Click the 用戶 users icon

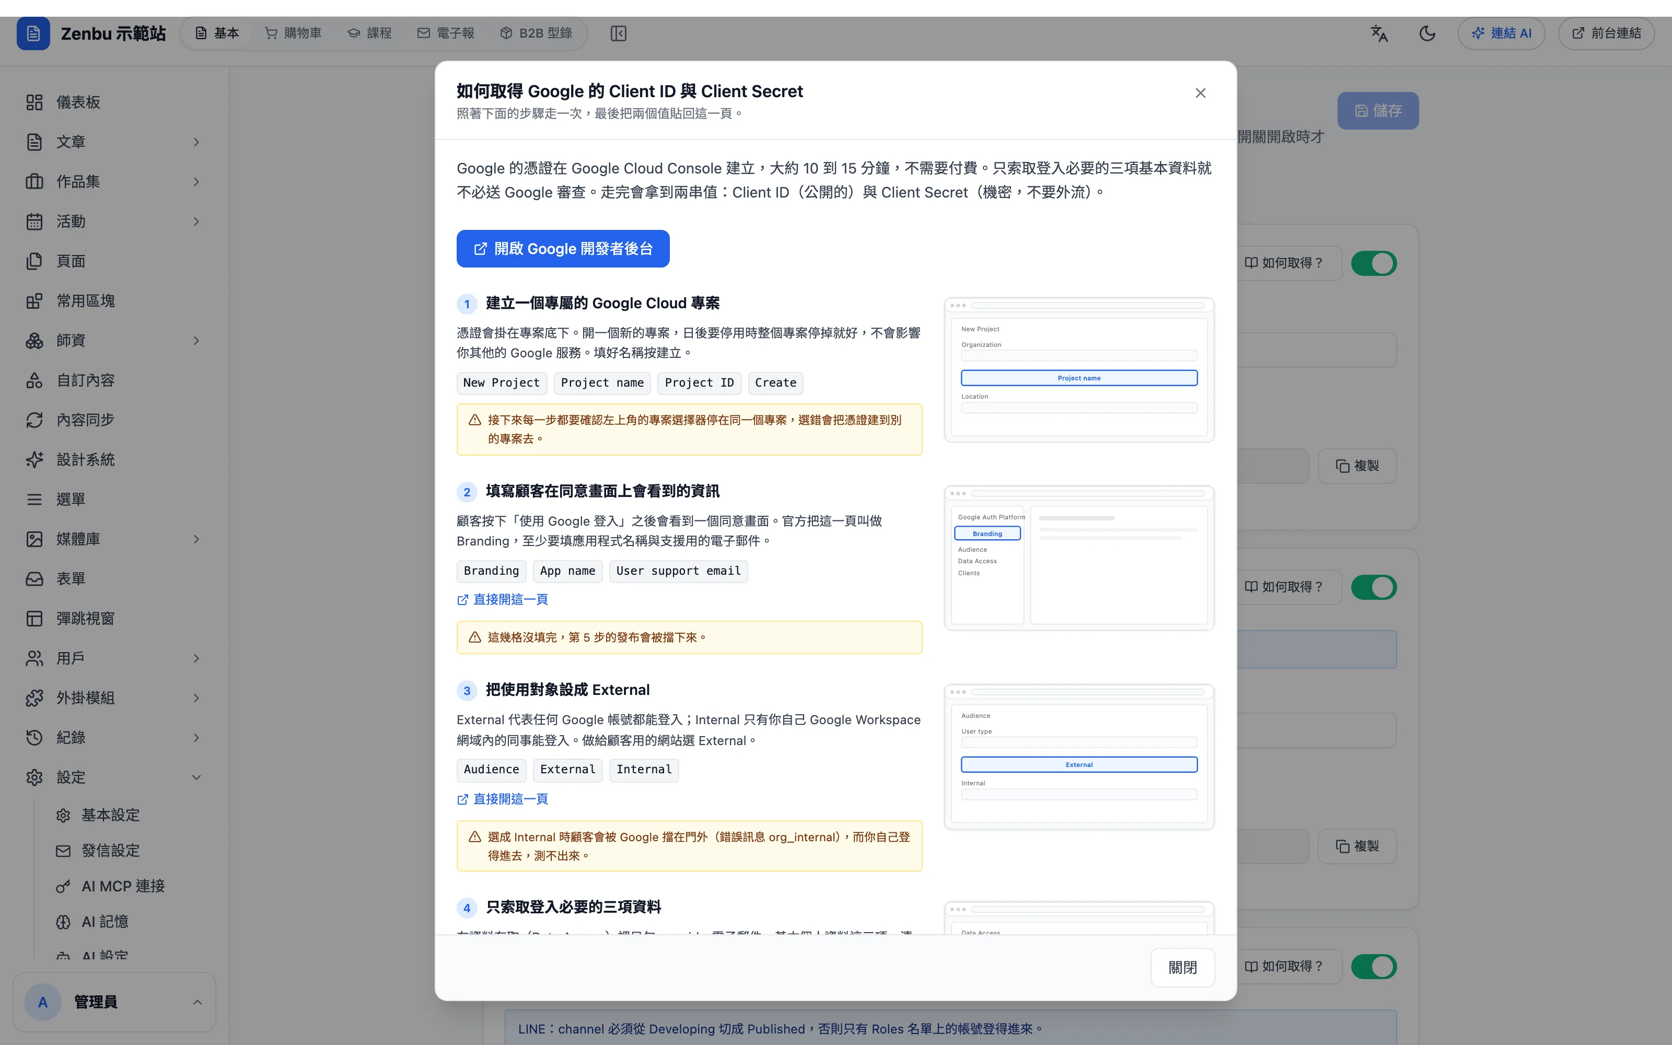tap(34, 658)
